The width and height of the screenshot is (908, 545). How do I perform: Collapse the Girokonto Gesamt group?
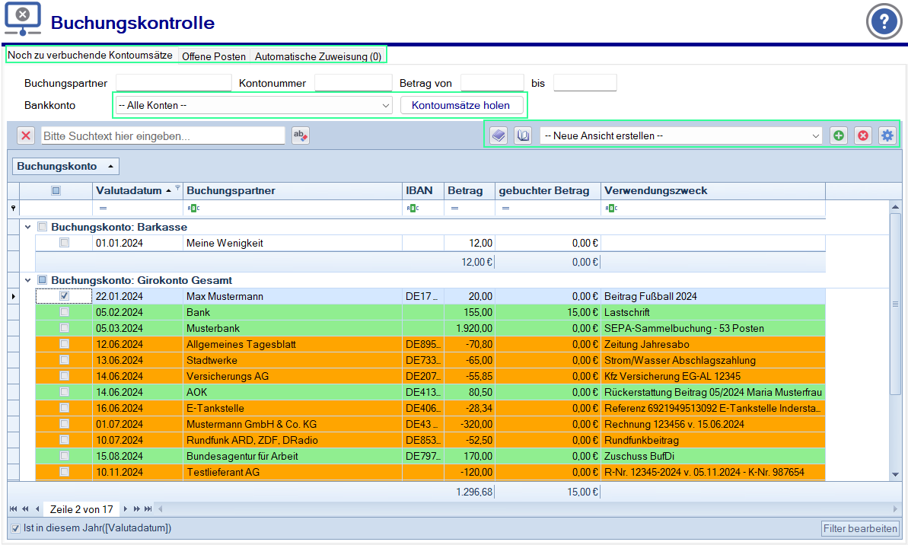coord(28,280)
